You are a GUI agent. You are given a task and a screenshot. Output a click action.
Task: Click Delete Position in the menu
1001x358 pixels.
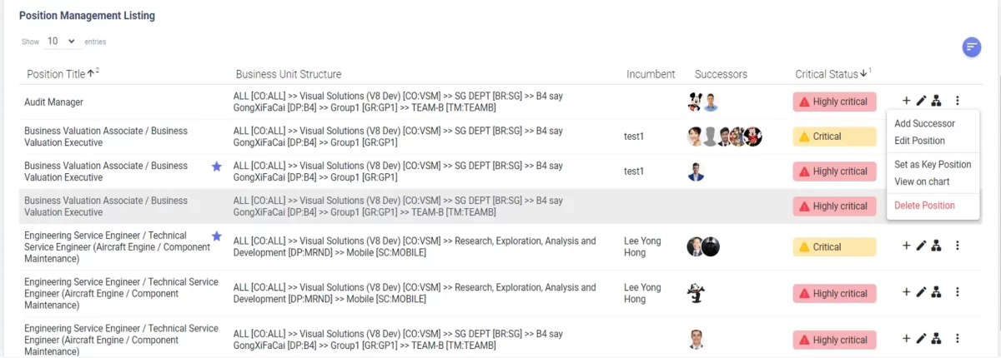pyautogui.click(x=924, y=206)
